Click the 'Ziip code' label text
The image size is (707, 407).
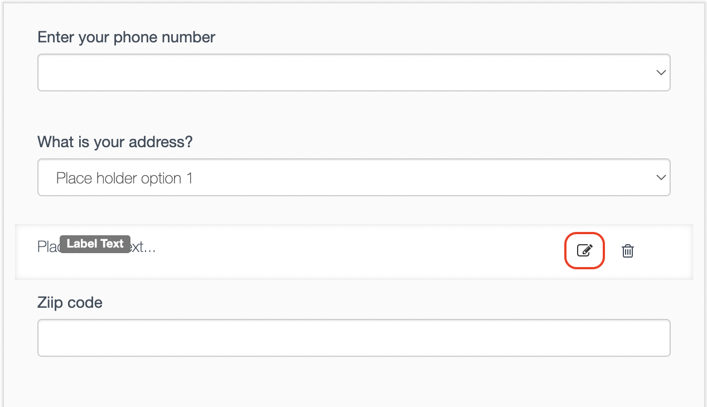[x=70, y=302]
